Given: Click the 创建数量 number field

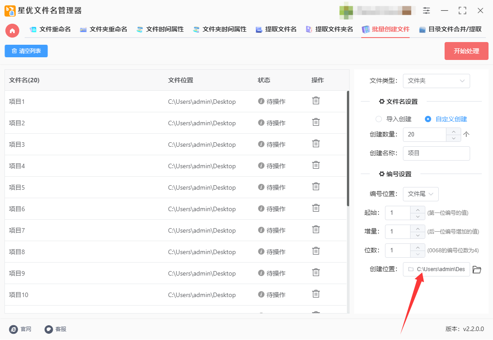Looking at the screenshot, I should coord(425,135).
